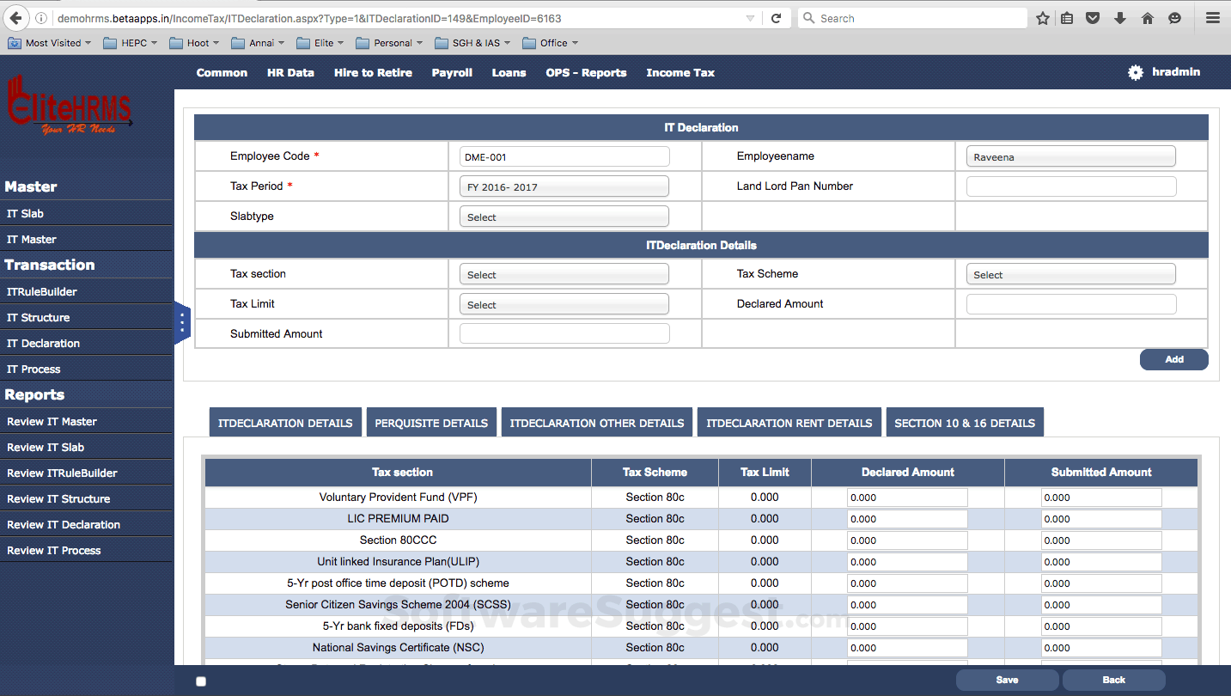
Task: Open the Downloads panel
Action: pos(1119,17)
